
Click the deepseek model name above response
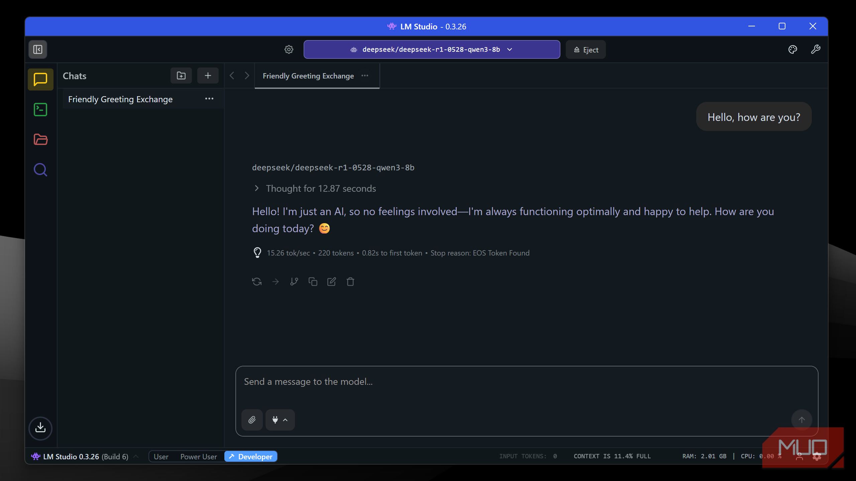tap(333, 168)
